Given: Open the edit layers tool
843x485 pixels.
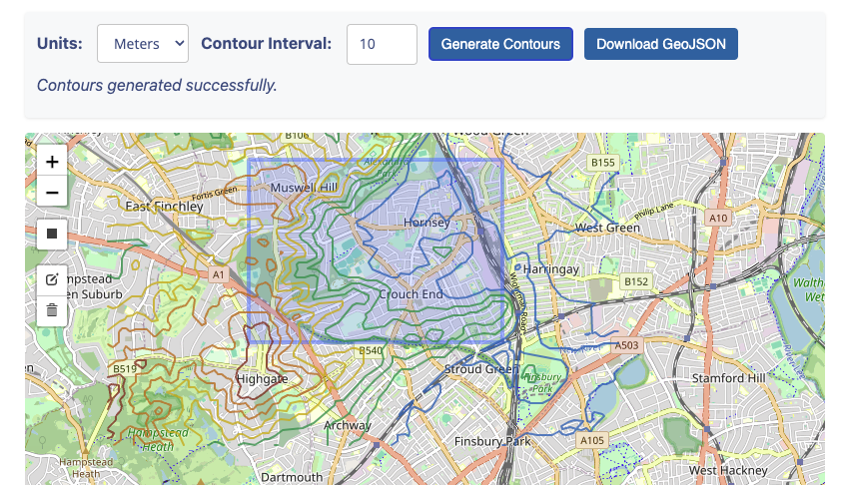Looking at the screenshot, I should point(52,279).
